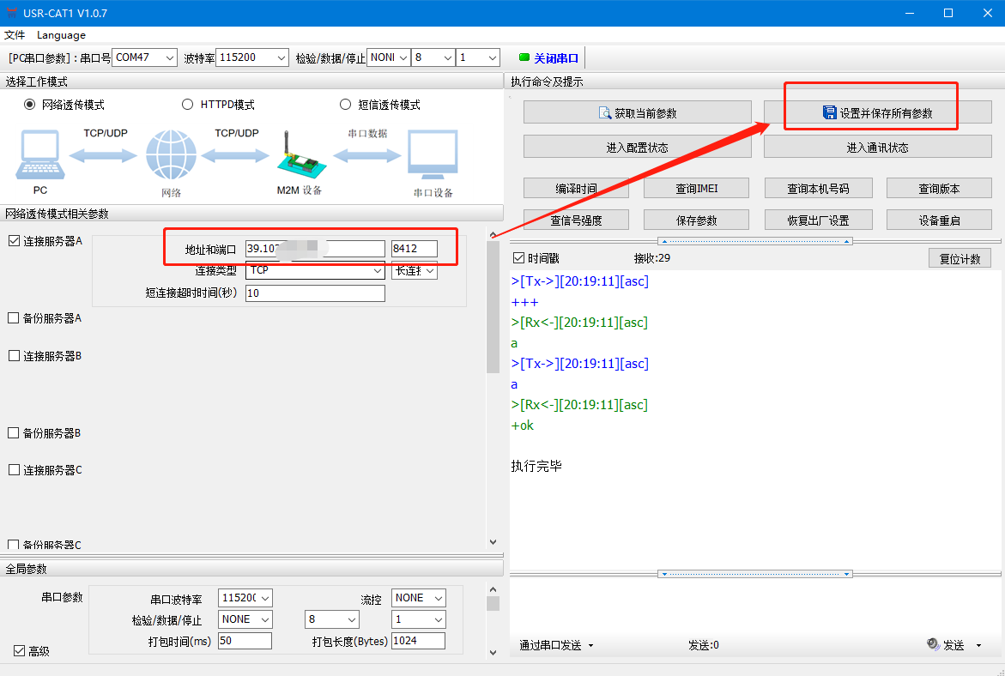Click the 设备重启 button
The height and width of the screenshot is (676, 1005).
(x=939, y=220)
